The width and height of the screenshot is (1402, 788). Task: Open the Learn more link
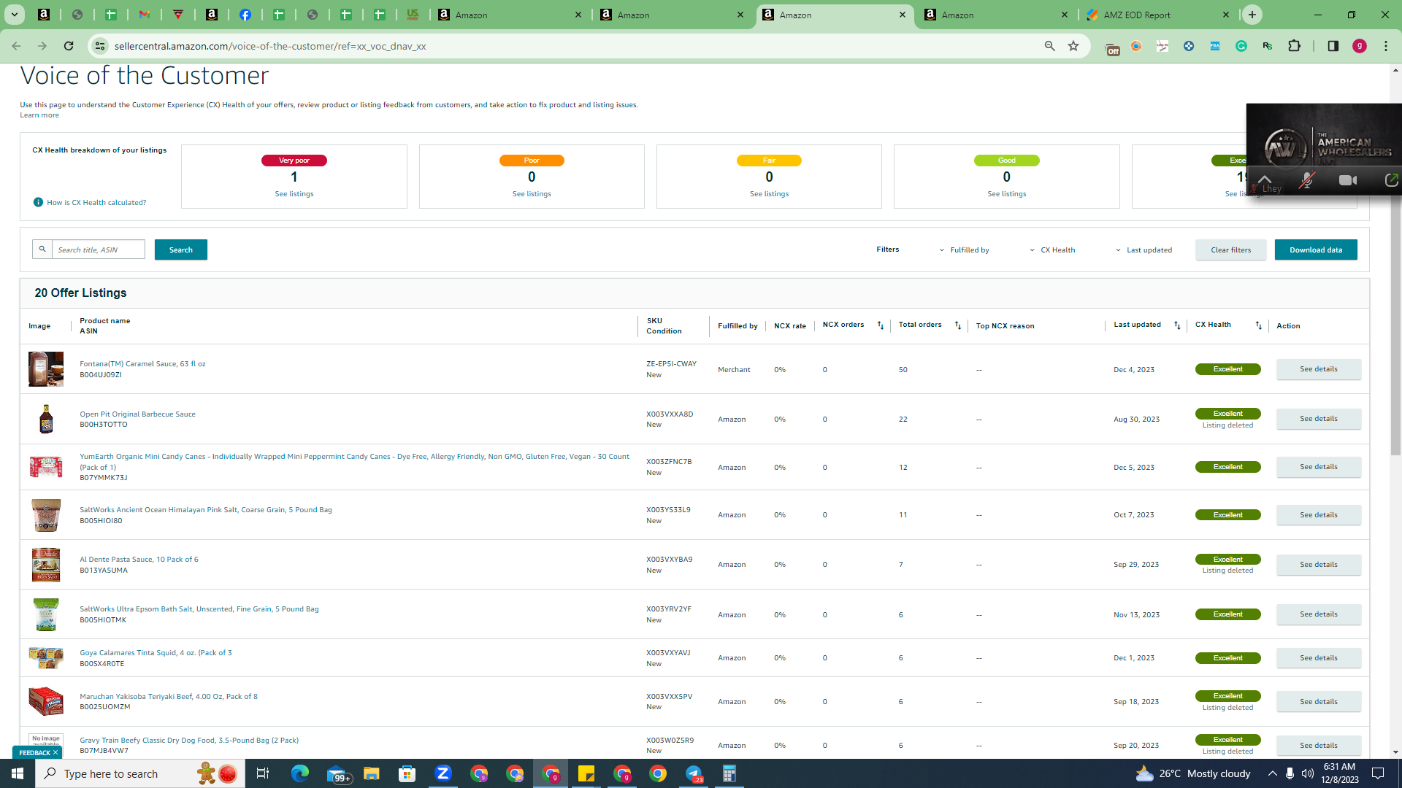tap(39, 115)
